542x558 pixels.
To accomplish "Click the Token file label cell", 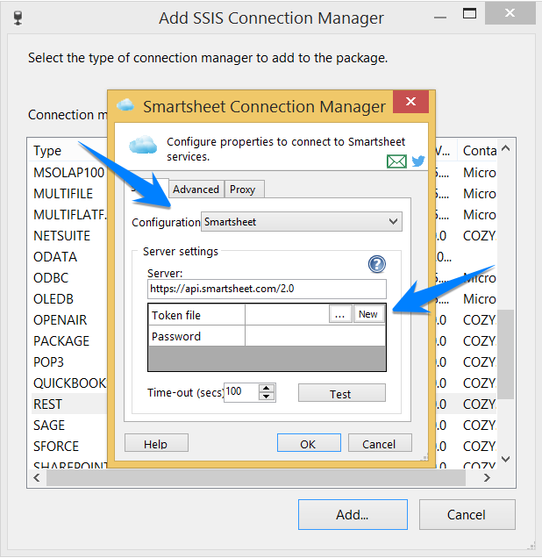I will (x=196, y=315).
